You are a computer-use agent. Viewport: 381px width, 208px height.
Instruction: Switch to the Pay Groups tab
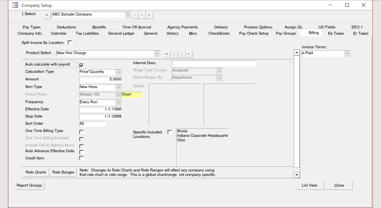[286, 33]
